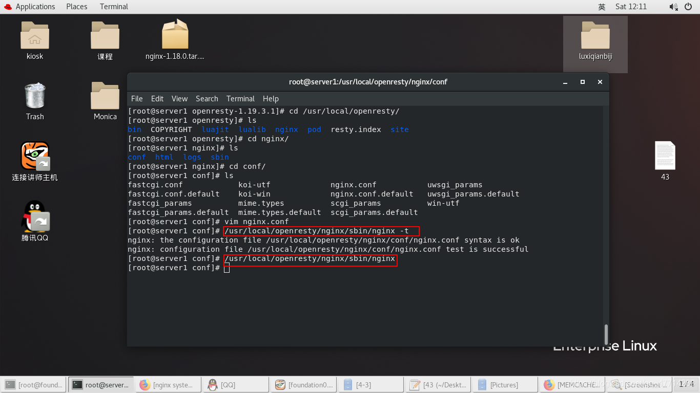Open the kiosk home folder icon
The width and height of the screenshot is (700, 393).
point(35,35)
